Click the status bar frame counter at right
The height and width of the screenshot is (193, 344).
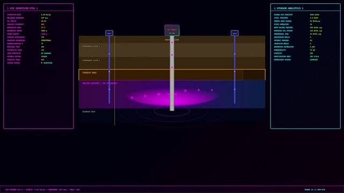coord(314,190)
